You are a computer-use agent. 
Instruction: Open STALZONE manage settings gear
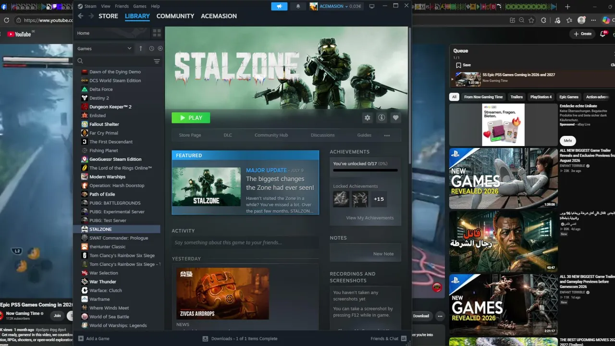368,118
